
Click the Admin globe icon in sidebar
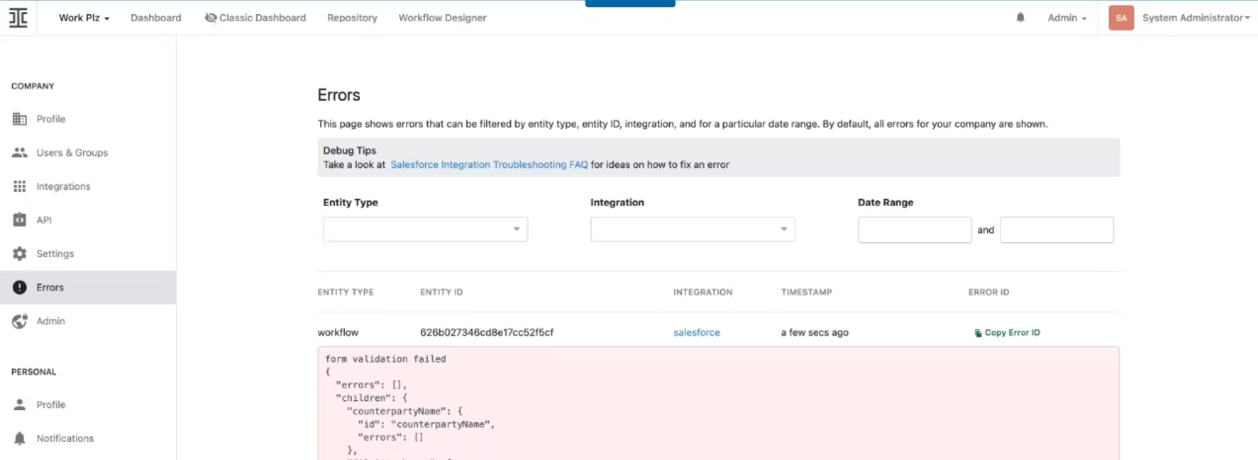[x=20, y=321]
